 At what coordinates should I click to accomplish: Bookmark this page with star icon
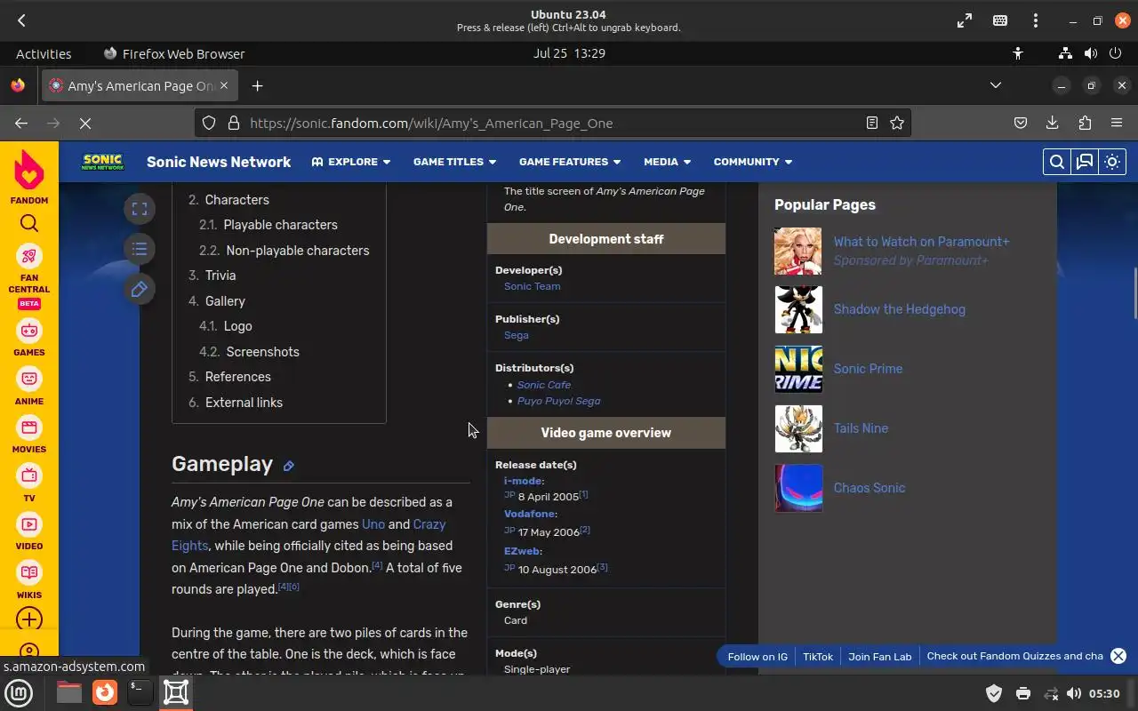897,124
